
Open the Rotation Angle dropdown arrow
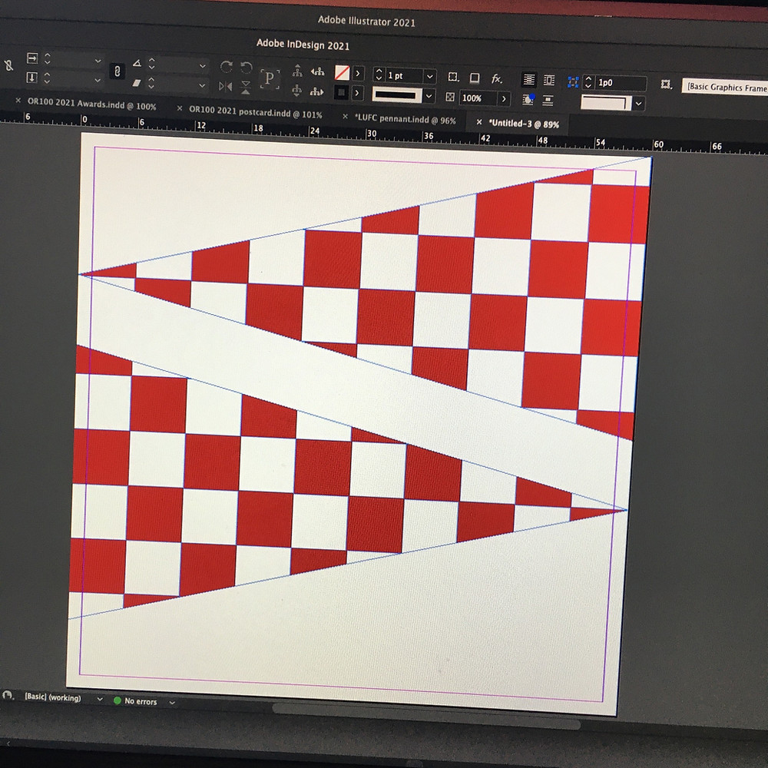pos(202,65)
